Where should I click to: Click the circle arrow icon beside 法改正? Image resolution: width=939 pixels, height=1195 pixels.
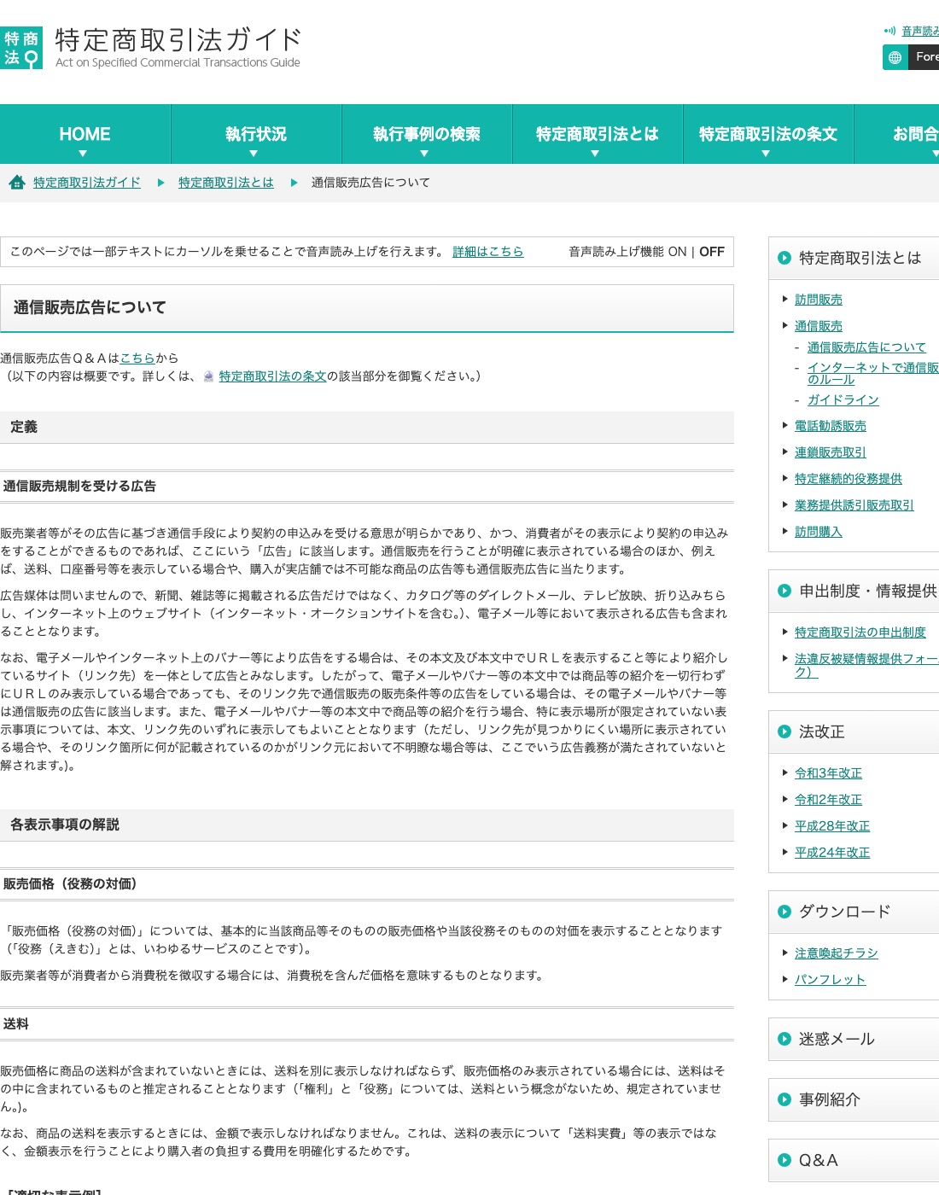[x=784, y=732]
